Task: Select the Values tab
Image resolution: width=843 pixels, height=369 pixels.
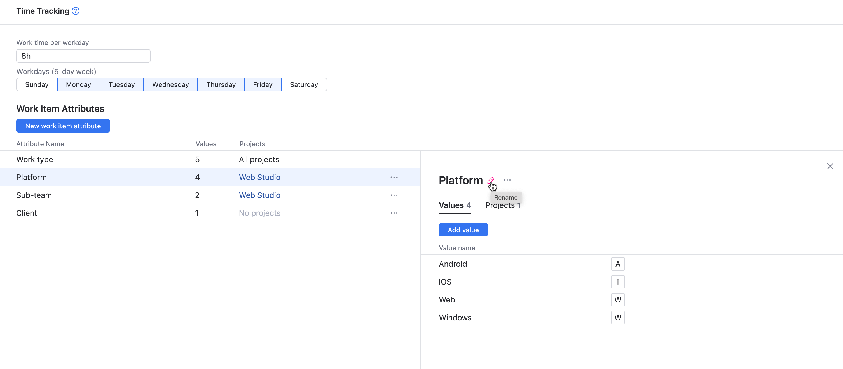Action: point(455,205)
